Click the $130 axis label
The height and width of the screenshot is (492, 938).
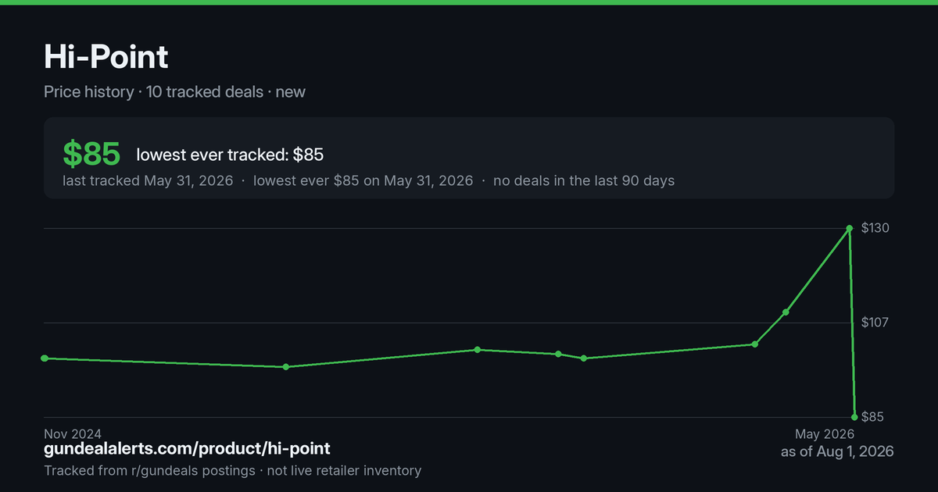pyautogui.click(x=876, y=228)
